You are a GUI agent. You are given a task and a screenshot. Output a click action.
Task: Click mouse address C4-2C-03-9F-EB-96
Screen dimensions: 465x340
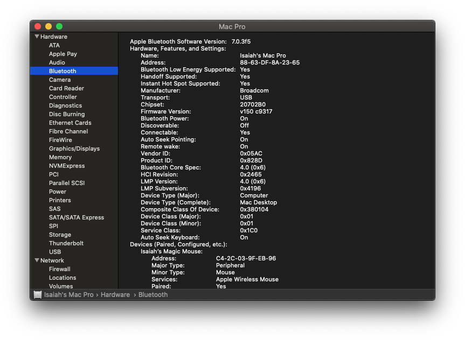click(x=246, y=258)
